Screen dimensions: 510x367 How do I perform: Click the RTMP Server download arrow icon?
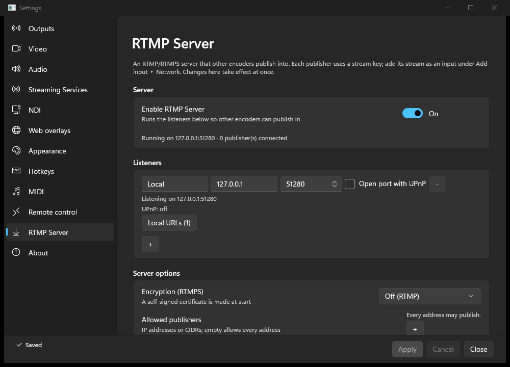coord(16,232)
